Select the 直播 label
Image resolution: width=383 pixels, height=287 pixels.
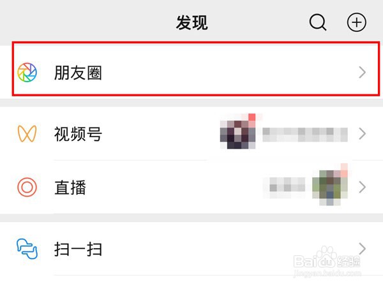(70, 187)
